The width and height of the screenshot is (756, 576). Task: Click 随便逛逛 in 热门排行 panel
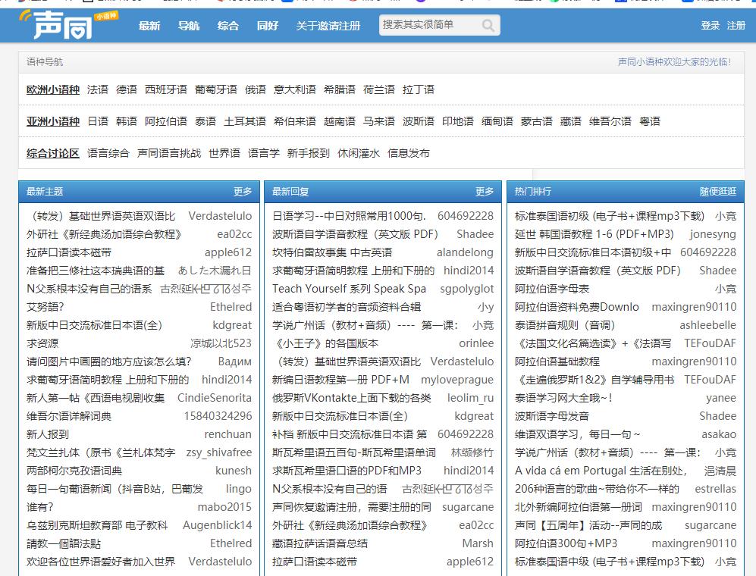click(717, 192)
